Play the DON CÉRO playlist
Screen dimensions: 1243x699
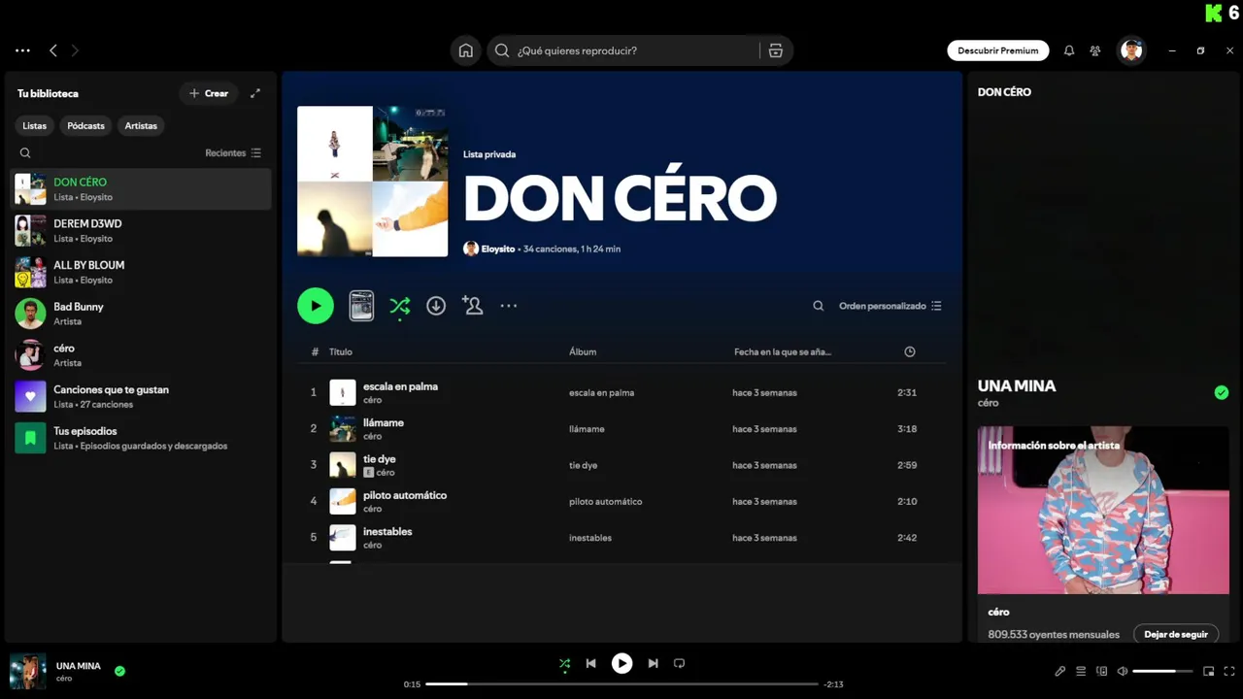pyautogui.click(x=316, y=306)
